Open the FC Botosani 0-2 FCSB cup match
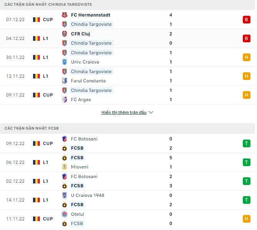257x230 pixels. coord(154,143)
